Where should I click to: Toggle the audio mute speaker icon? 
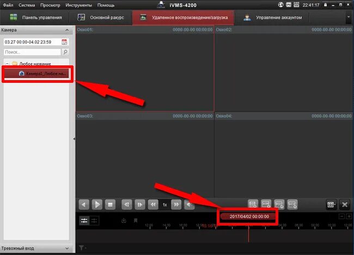[189, 205]
